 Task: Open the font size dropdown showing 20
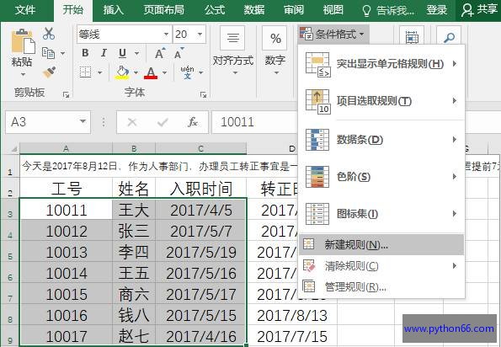tap(200, 35)
